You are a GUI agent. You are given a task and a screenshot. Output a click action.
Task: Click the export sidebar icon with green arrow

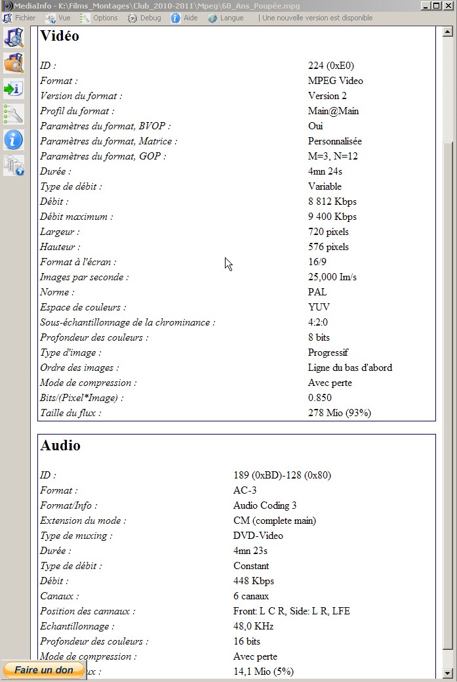tap(14, 89)
